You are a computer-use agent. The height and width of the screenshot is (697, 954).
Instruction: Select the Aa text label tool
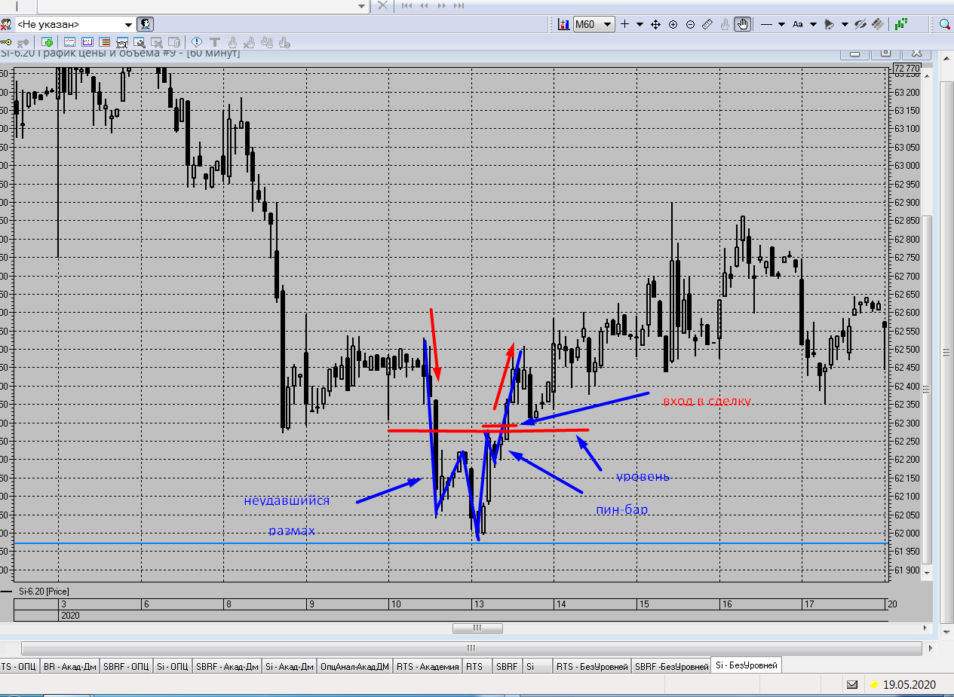coord(798,24)
